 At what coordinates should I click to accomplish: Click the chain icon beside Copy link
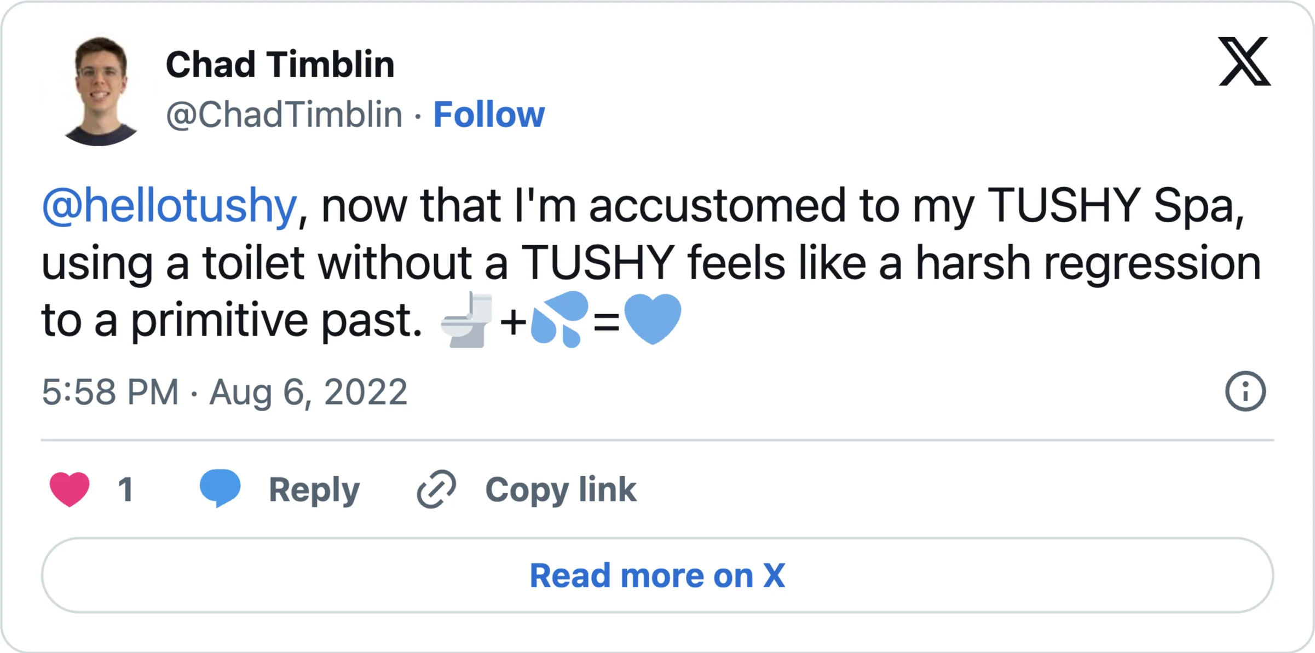[435, 488]
